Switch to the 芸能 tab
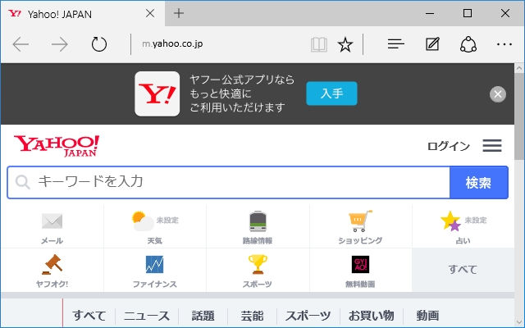The image size is (525, 328). pyautogui.click(x=252, y=315)
